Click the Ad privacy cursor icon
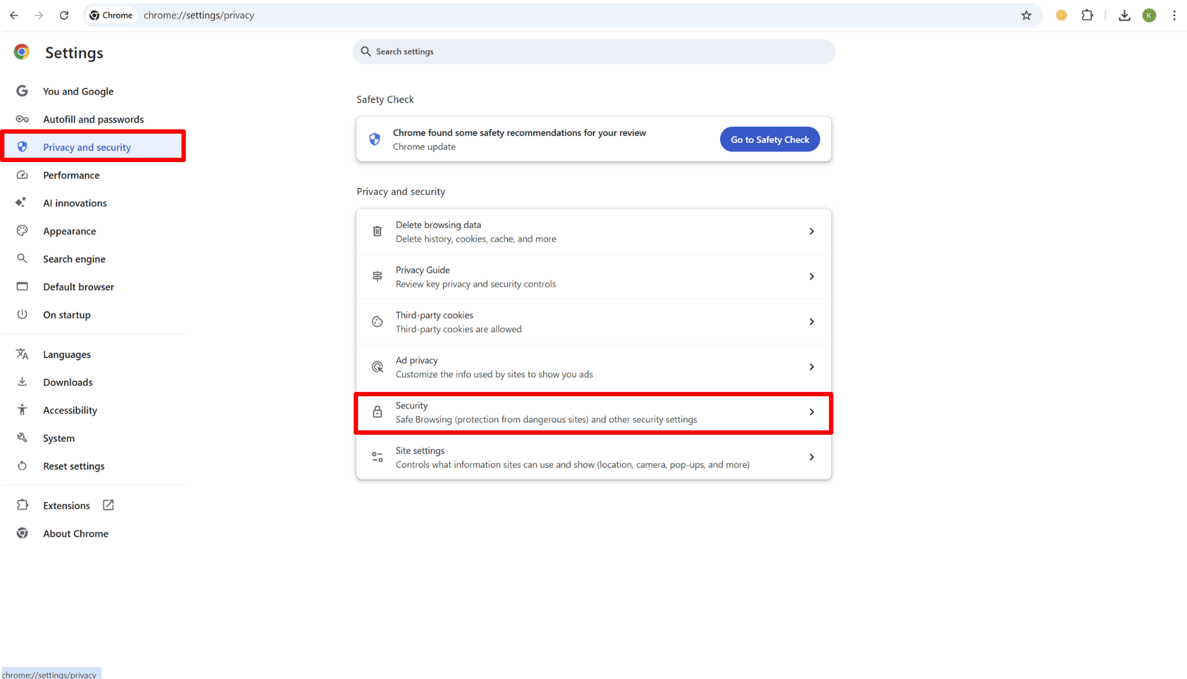The height and width of the screenshot is (679, 1187). tap(377, 367)
